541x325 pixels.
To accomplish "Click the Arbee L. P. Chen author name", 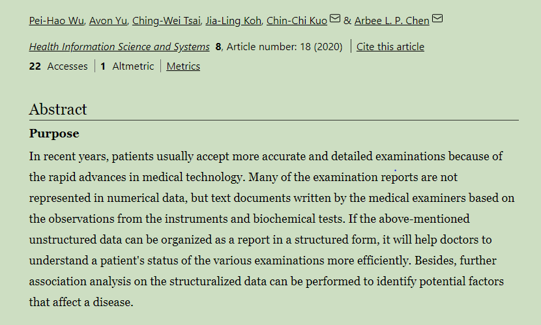I will [392, 21].
